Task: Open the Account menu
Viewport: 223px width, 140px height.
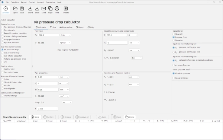Action: click(x=41, y=2)
